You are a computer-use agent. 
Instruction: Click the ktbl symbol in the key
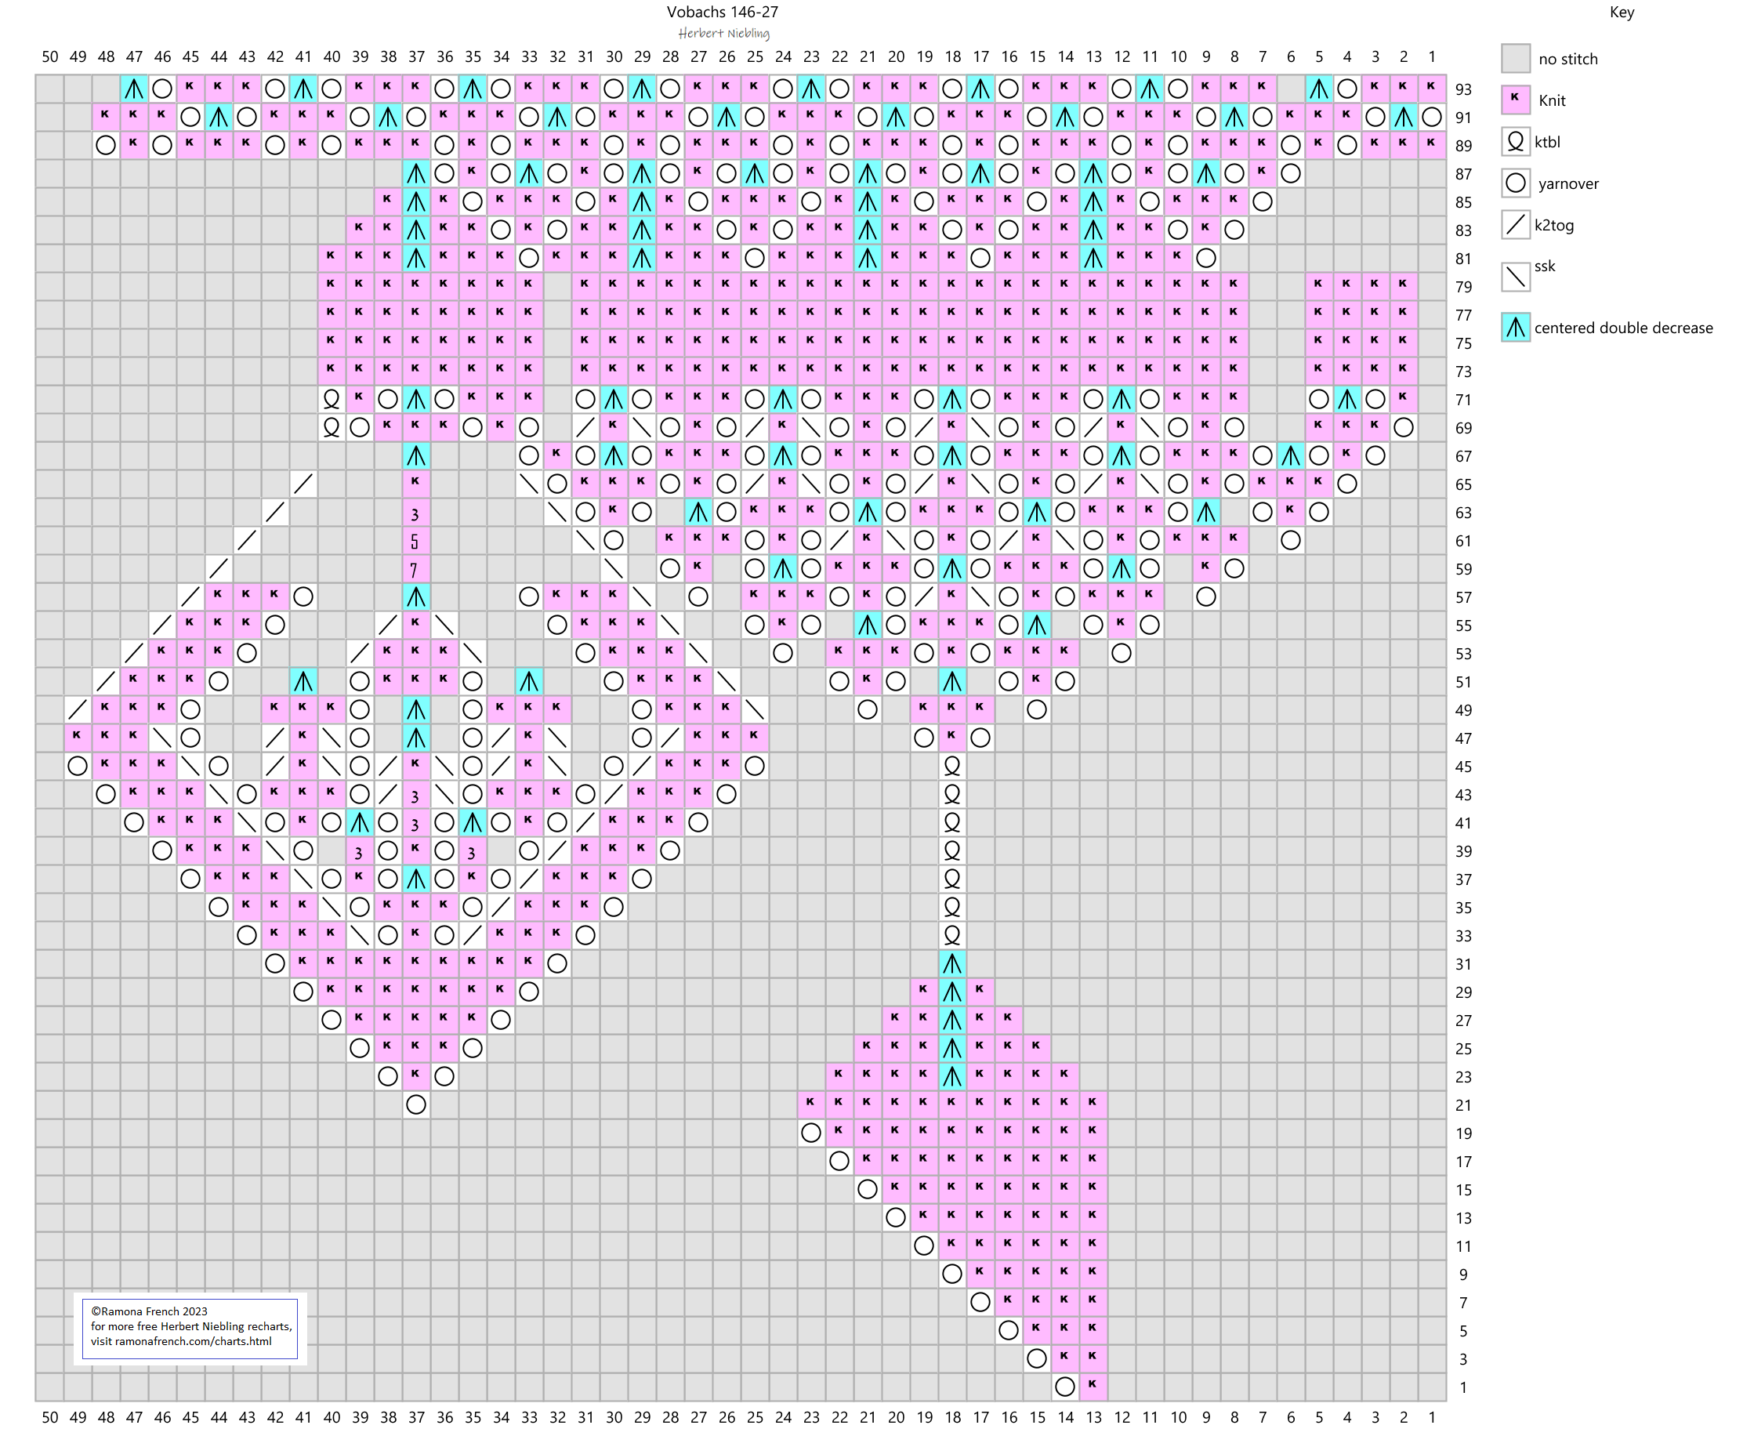click(x=1515, y=141)
